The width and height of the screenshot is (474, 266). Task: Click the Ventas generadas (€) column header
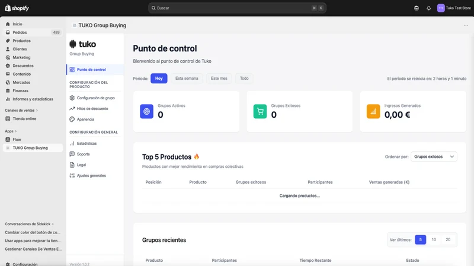click(389, 182)
